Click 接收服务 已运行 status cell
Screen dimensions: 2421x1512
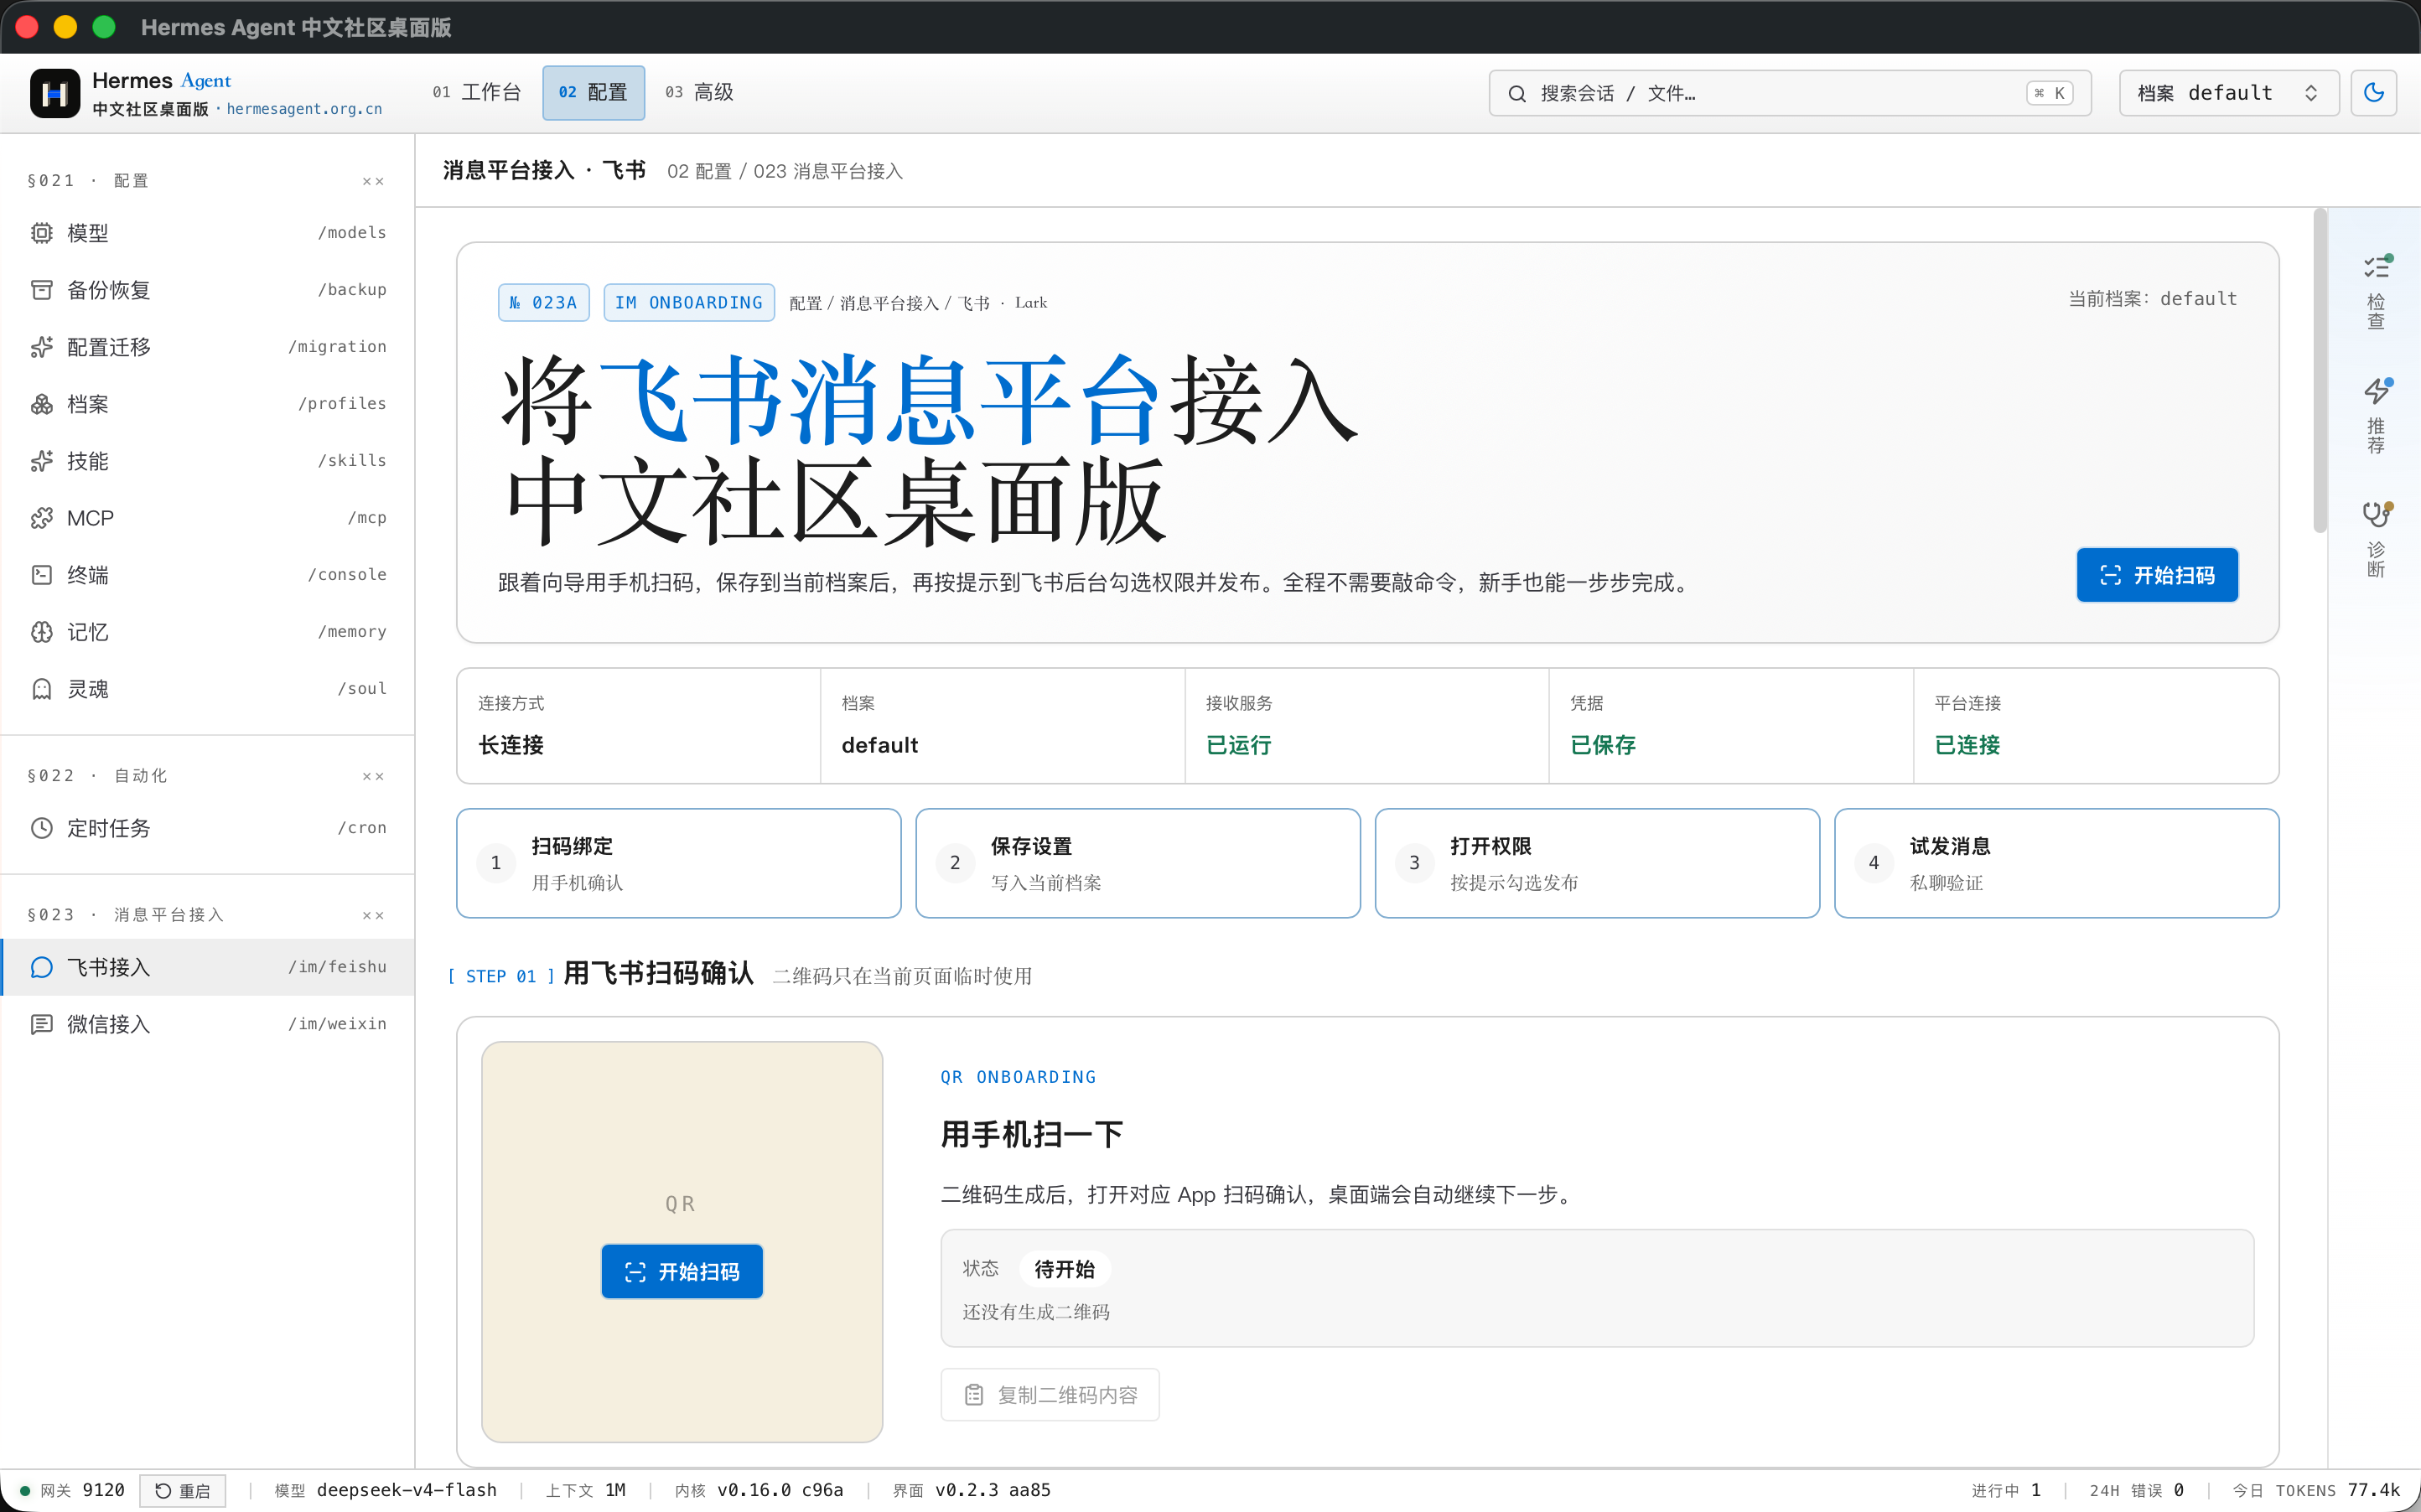[x=1367, y=726]
